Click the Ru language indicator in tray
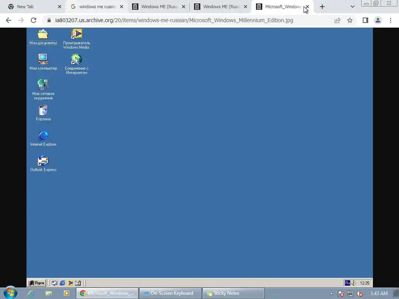The width and height of the screenshot is (399, 299). point(347,283)
